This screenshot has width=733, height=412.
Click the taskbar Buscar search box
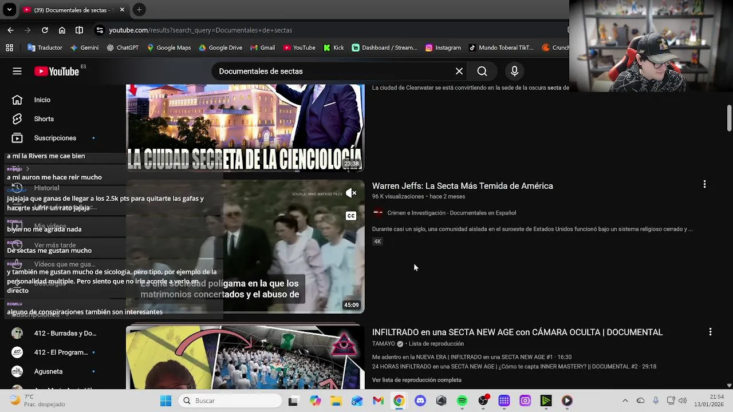coord(230,401)
